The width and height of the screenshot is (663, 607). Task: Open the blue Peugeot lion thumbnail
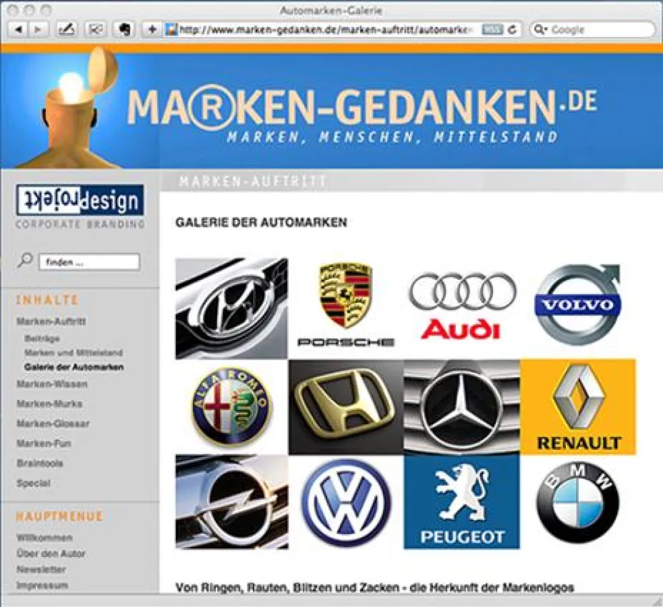[461, 501]
